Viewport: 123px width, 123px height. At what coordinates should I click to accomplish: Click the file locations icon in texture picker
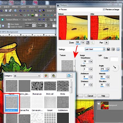click(x=54, y=76)
